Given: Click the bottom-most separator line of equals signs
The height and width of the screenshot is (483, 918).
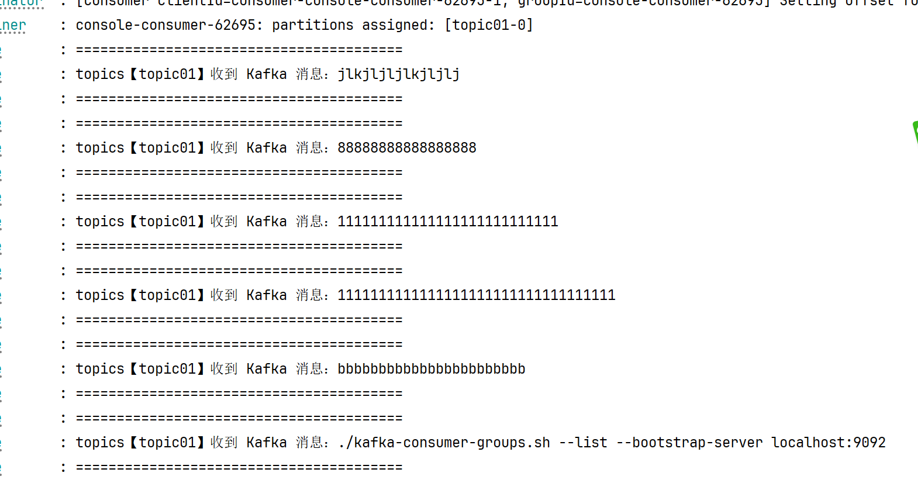Looking at the screenshot, I should (239, 467).
